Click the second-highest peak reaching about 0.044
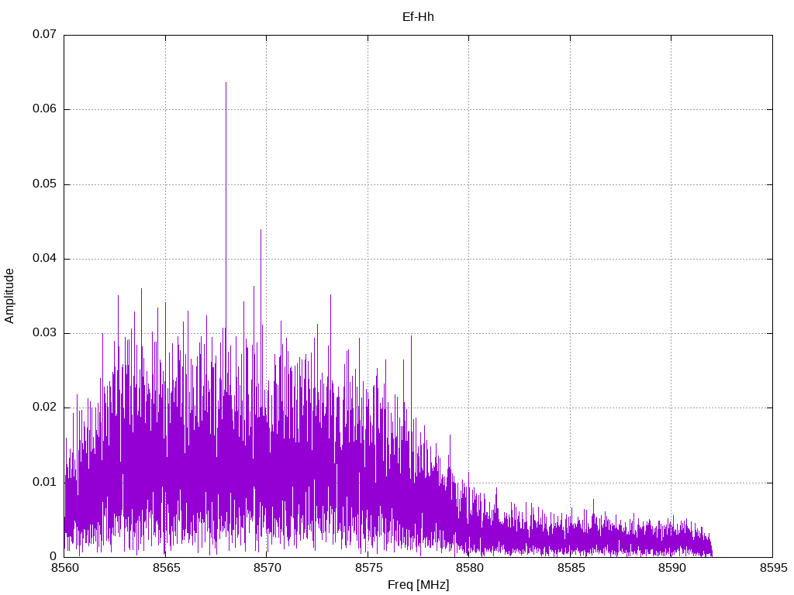The image size is (794, 595). coord(261,231)
